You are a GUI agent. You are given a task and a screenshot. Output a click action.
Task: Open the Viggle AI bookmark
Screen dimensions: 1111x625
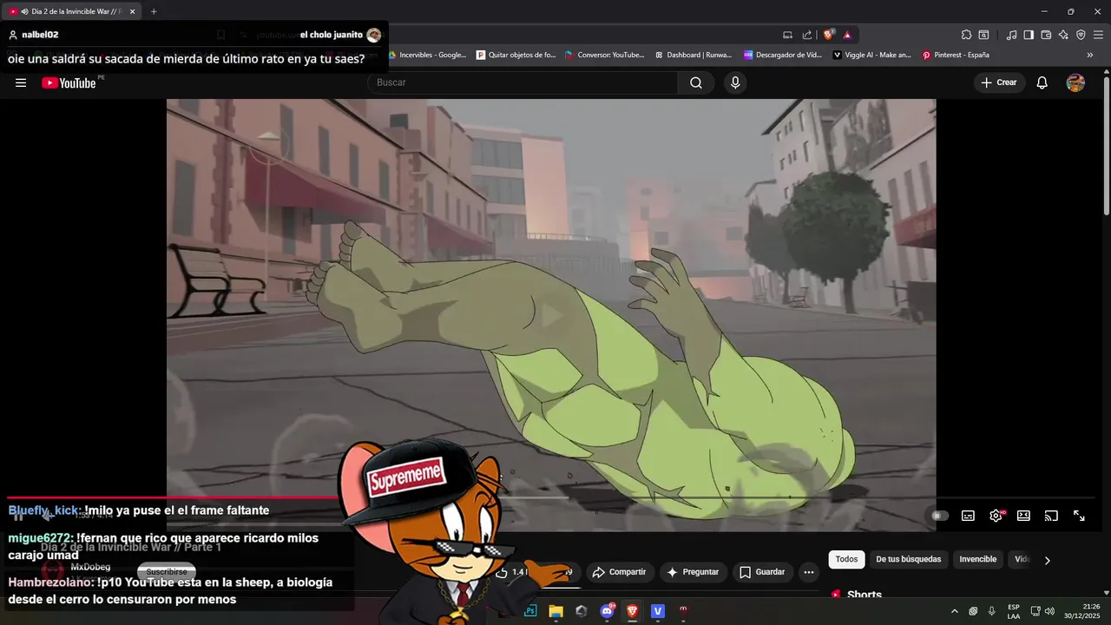click(871, 55)
